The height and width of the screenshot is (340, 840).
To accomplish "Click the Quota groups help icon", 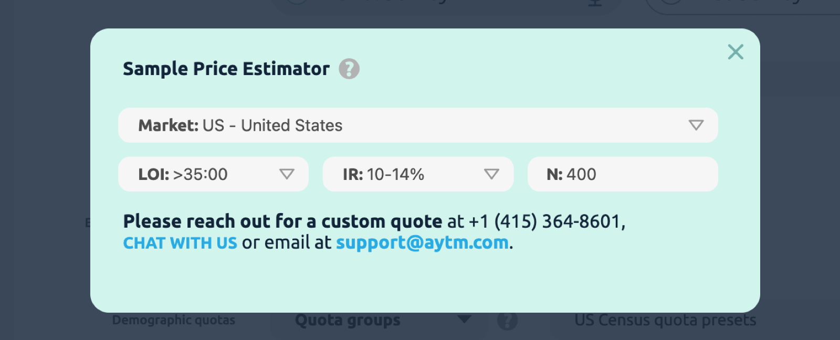I will pos(507,320).
